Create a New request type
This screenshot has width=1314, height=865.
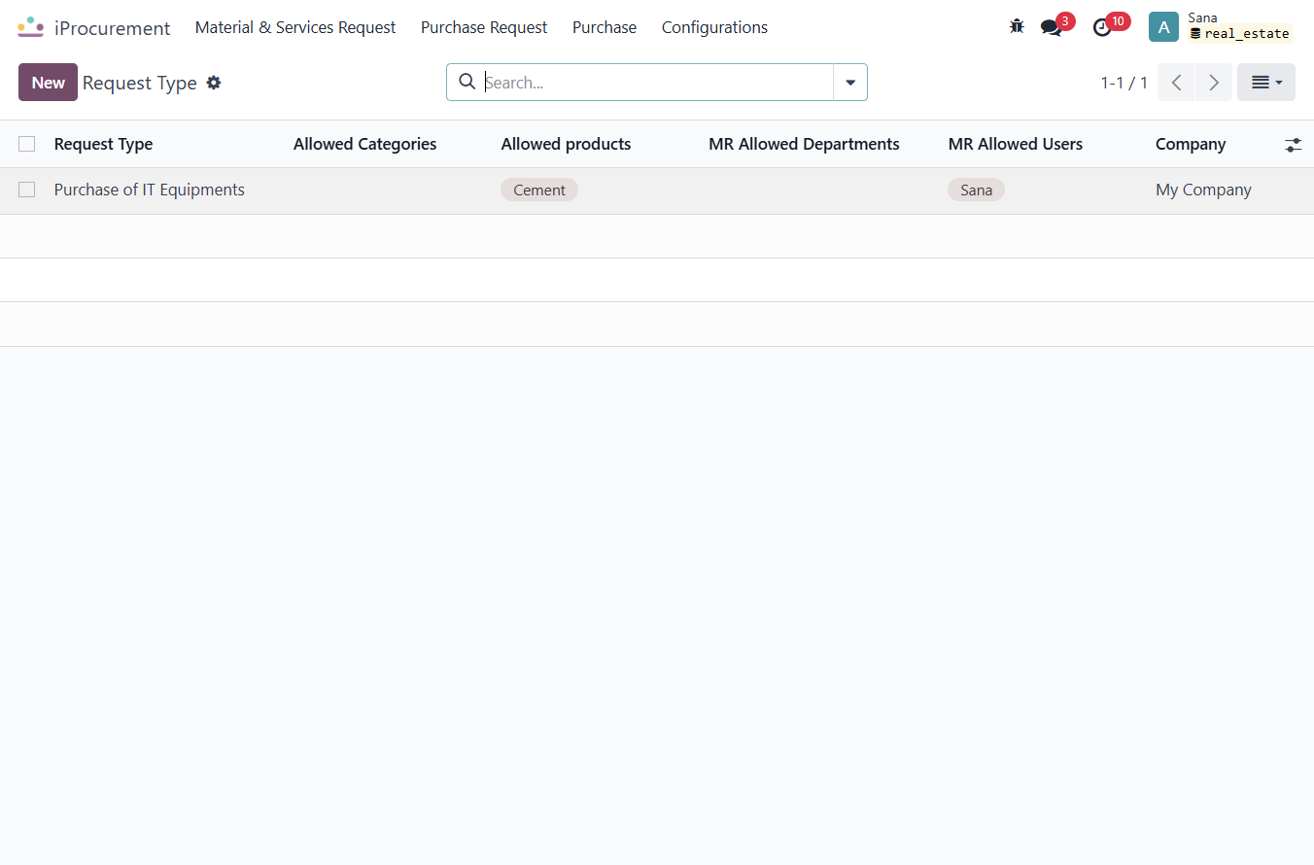(x=48, y=83)
